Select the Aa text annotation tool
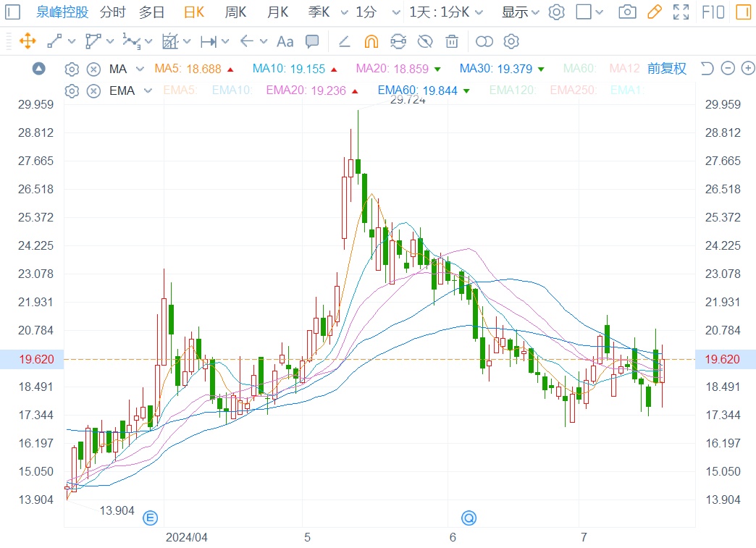 (285, 42)
